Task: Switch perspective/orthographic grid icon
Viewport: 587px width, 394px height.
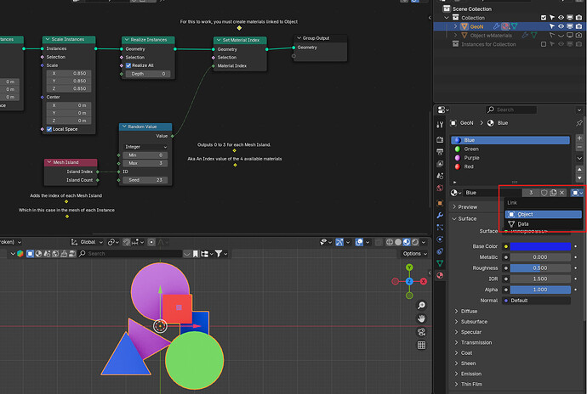Action: 421,345
